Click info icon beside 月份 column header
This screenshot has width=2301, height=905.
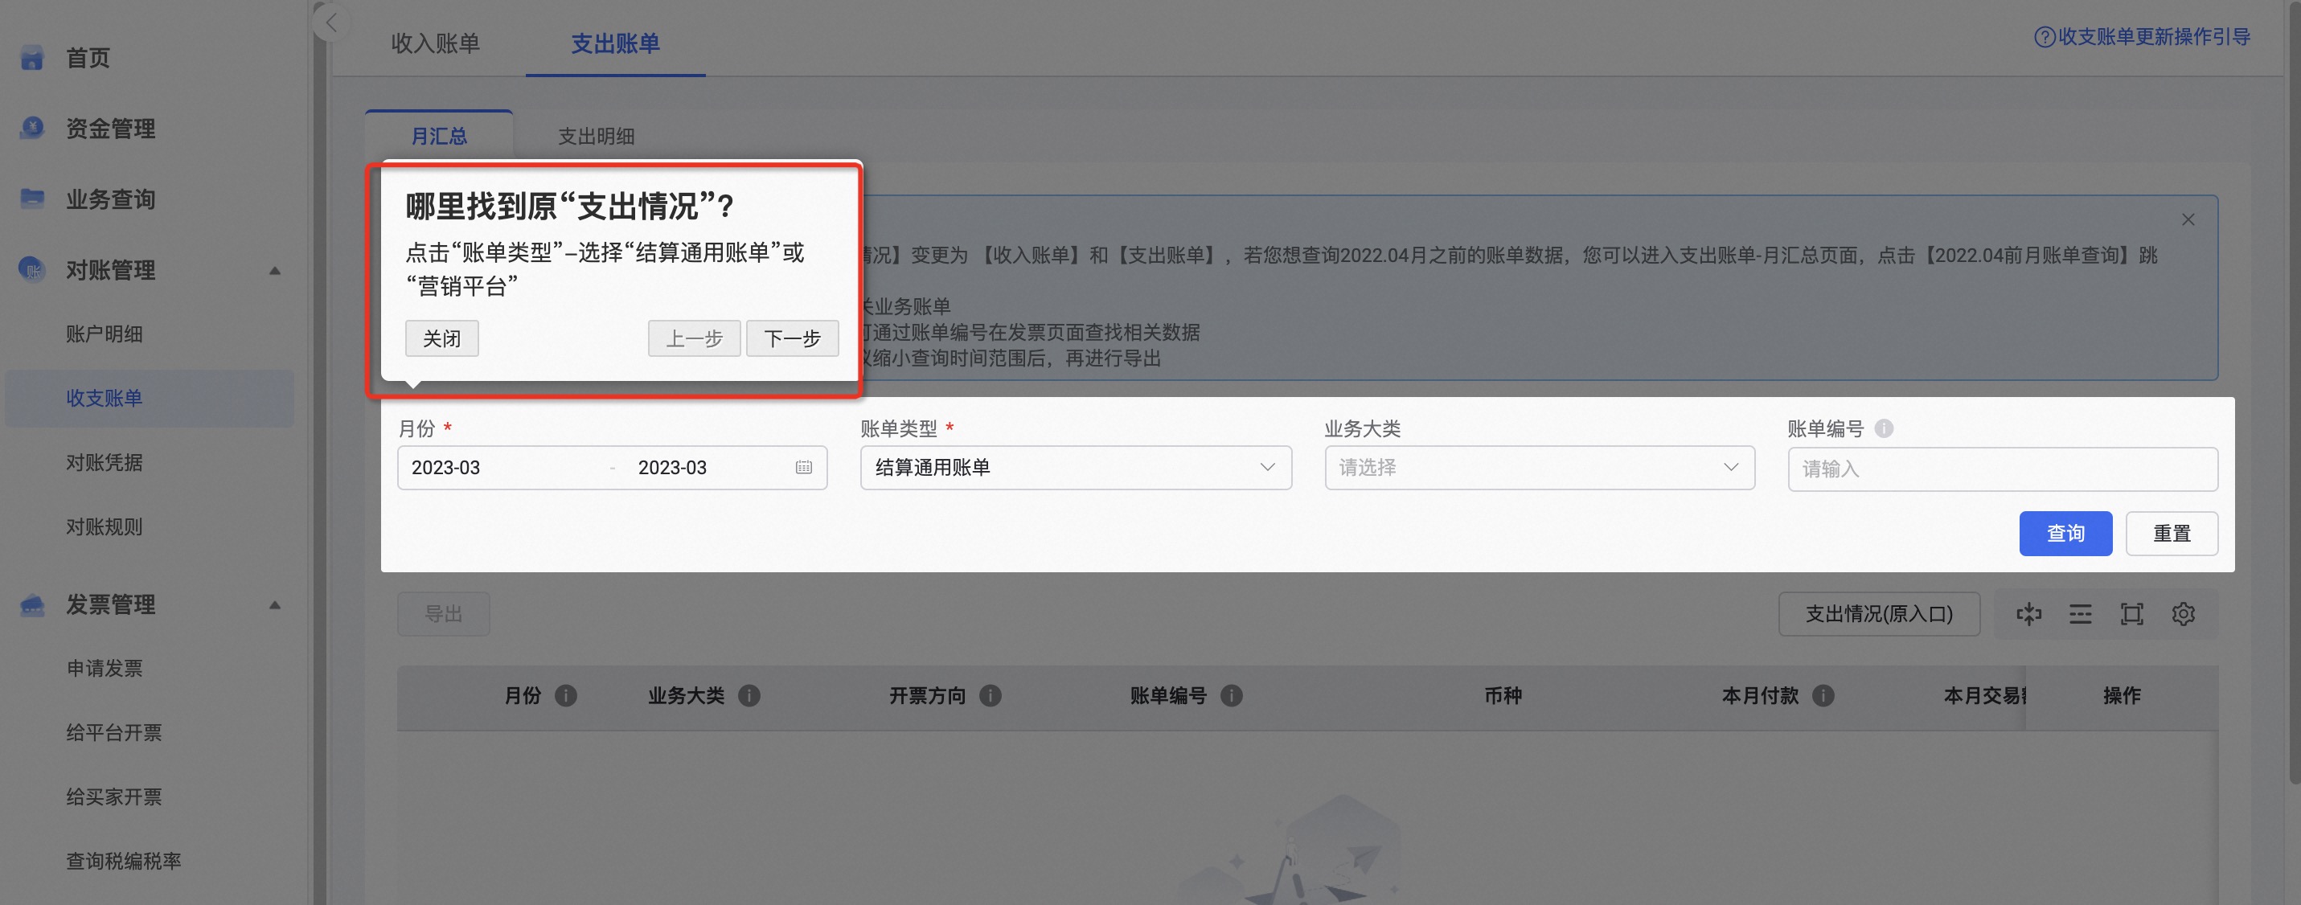565,696
